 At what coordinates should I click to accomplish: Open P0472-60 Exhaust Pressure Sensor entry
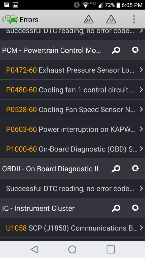point(72,70)
